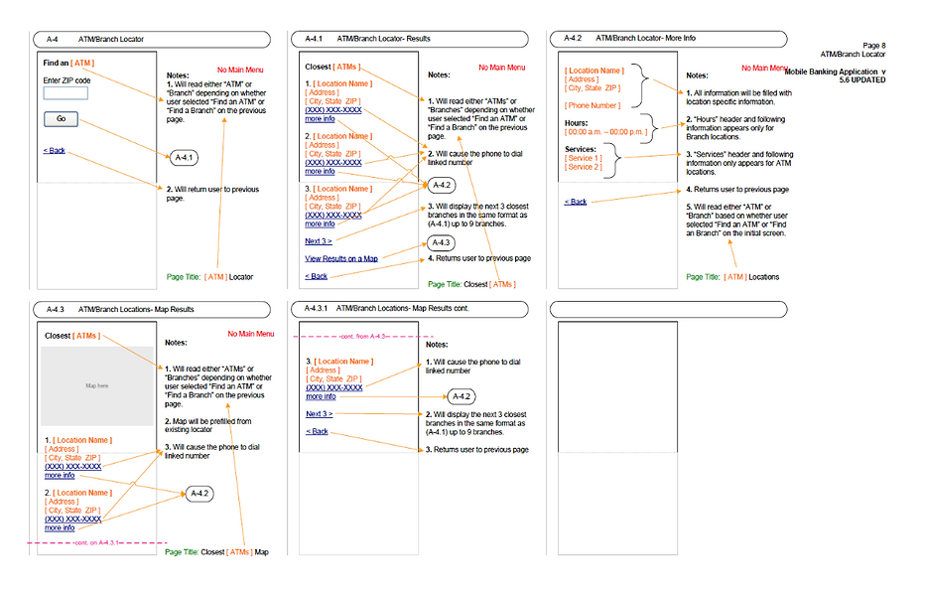Viewport: 925px width, 597px height.
Task: Click the 'A-4.1 ATM/Branch Locator- Results' title bar
Action: [410, 39]
